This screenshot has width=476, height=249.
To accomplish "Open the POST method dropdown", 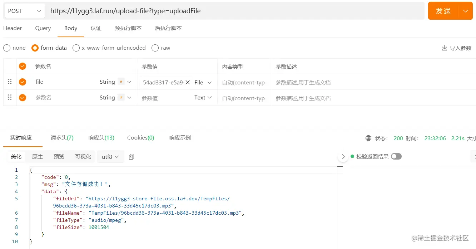I will coord(25,11).
